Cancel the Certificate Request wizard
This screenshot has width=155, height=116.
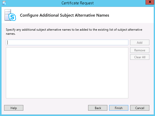coord(140,108)
